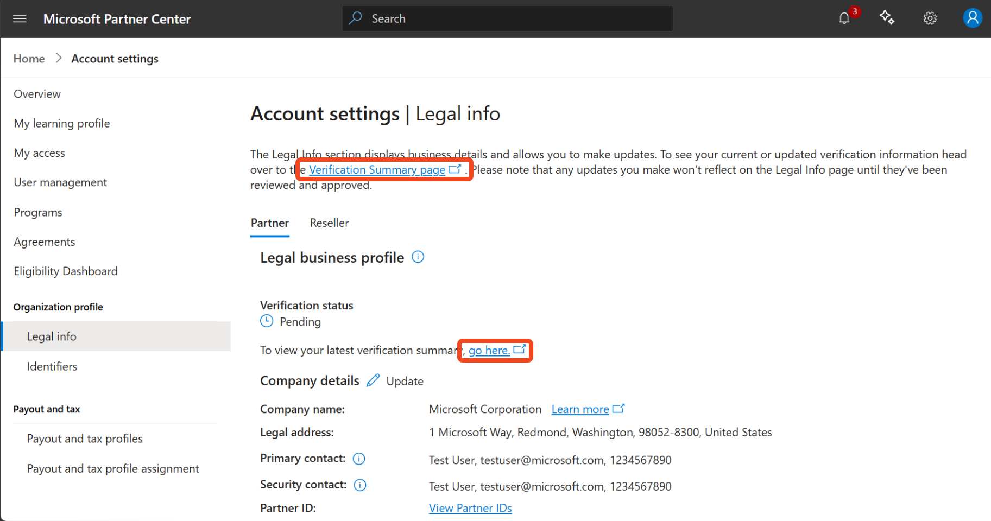The width and height of the screenshot is (991, 521).
Task: Open User management section
Action: click(x=60, y=182)
